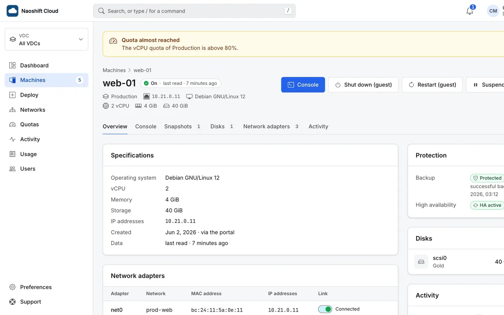Screen dimensions: 504x315
Task: Open Dashboard in the sidebar
Action: pos(46,66)
